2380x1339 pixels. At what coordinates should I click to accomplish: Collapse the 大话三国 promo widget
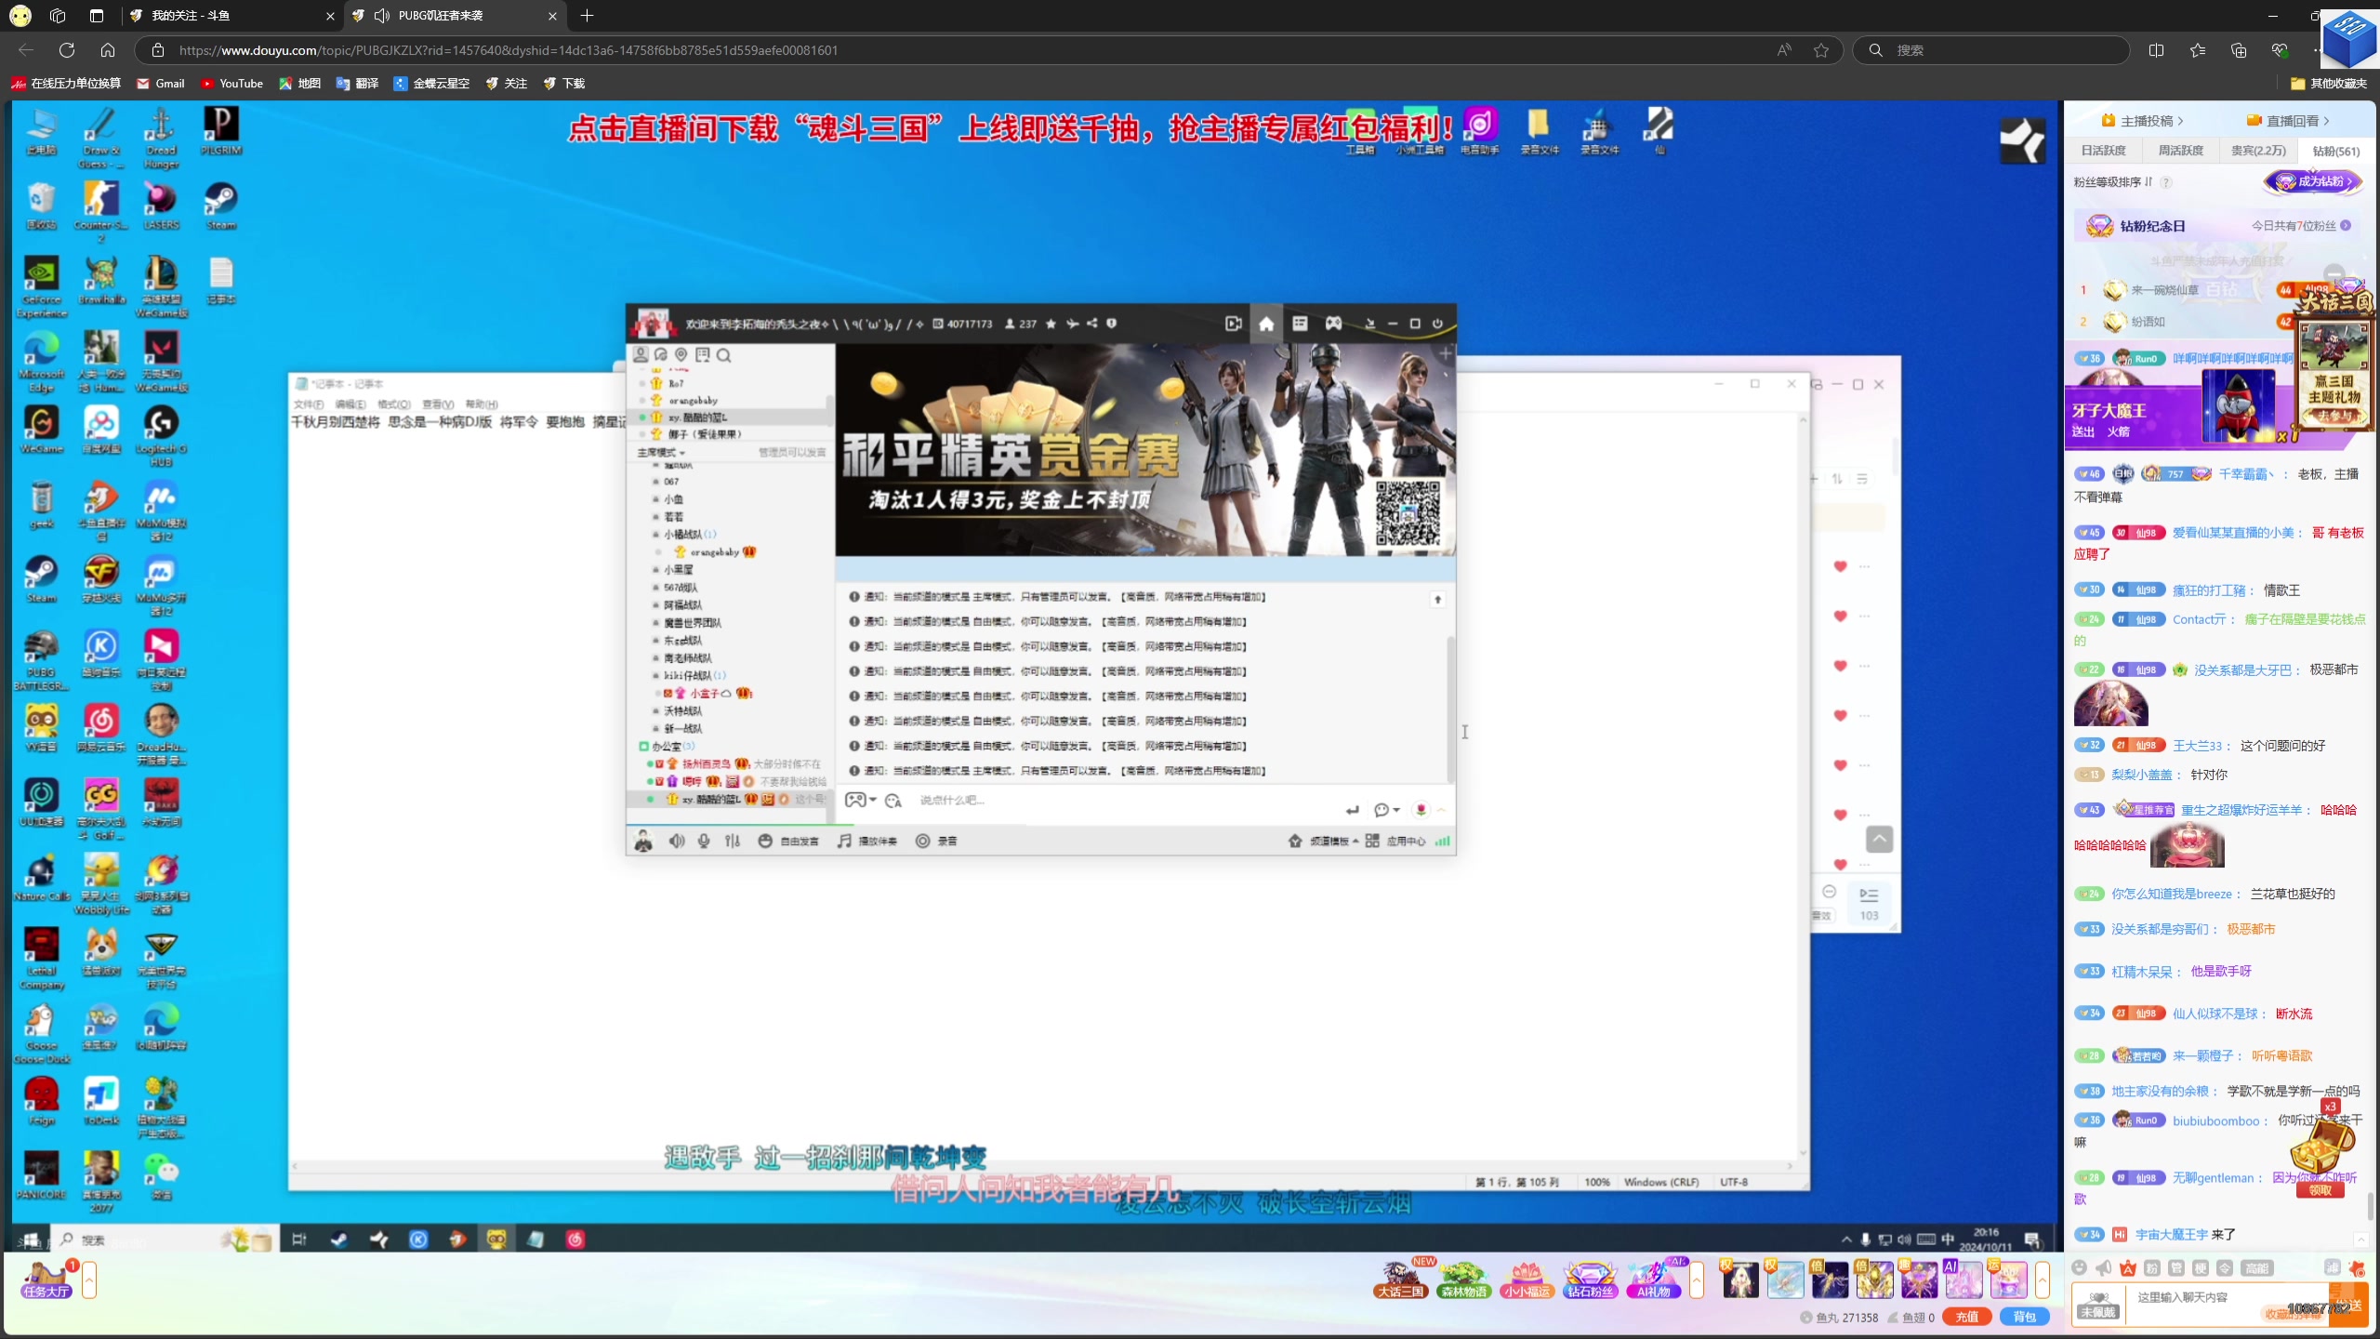2334,274
